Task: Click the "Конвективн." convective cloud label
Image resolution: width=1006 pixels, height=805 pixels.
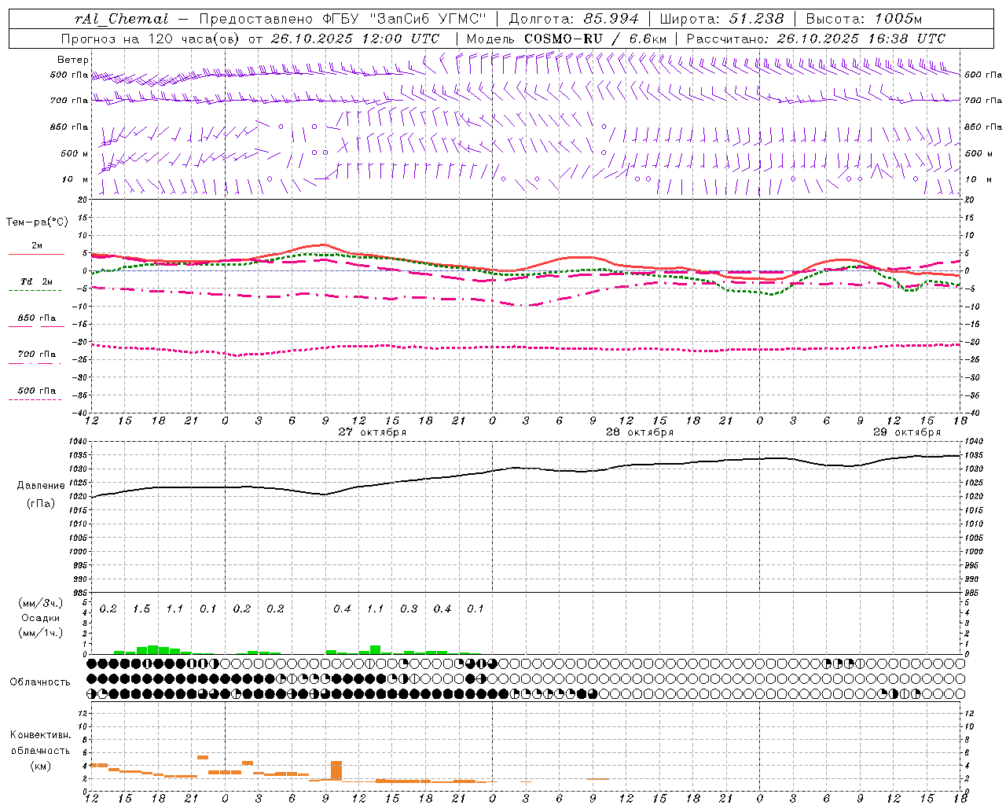Action: point(41,735)
